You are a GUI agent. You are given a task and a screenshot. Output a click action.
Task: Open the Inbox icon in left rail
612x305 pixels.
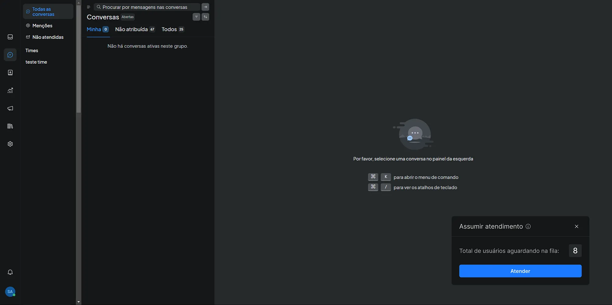[10, 37]
